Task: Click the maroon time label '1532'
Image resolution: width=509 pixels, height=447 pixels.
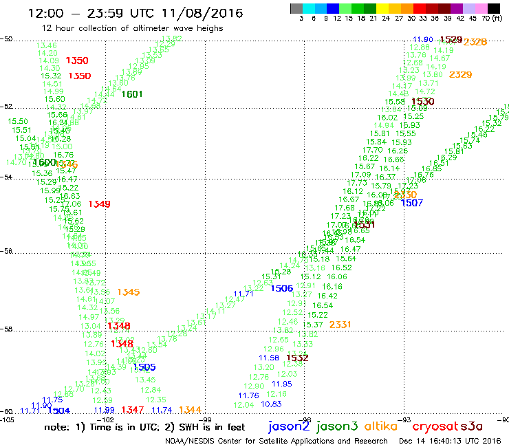Action: (x=297, y=358)
